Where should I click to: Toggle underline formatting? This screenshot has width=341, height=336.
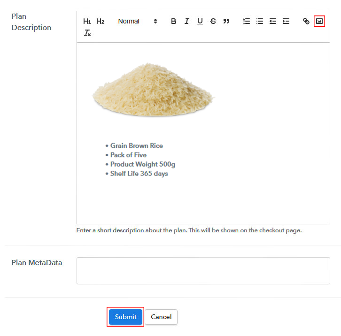point(200,21)
